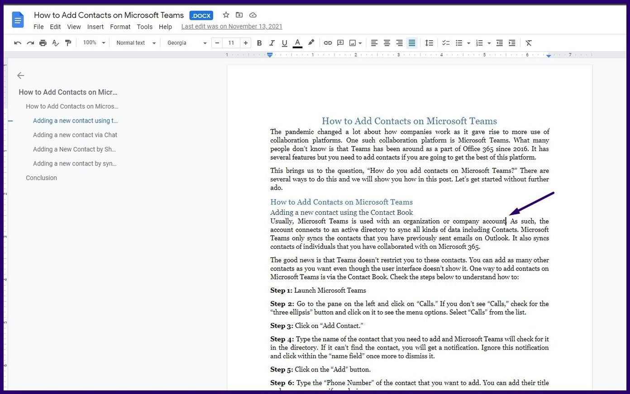Open the Google Docs home icon
Screen dimensions: 630x394
point(18,20)
